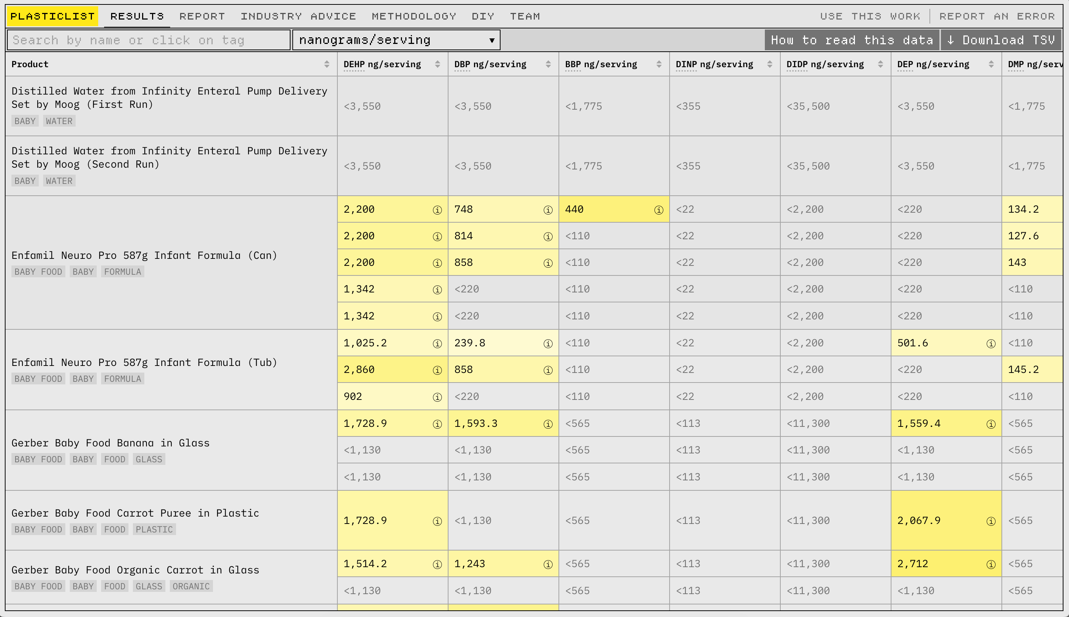Click the PLASTIC tag on Gerber Carrot Puree
Screen dimensions: 1069x617
click(x=154, y=529)
